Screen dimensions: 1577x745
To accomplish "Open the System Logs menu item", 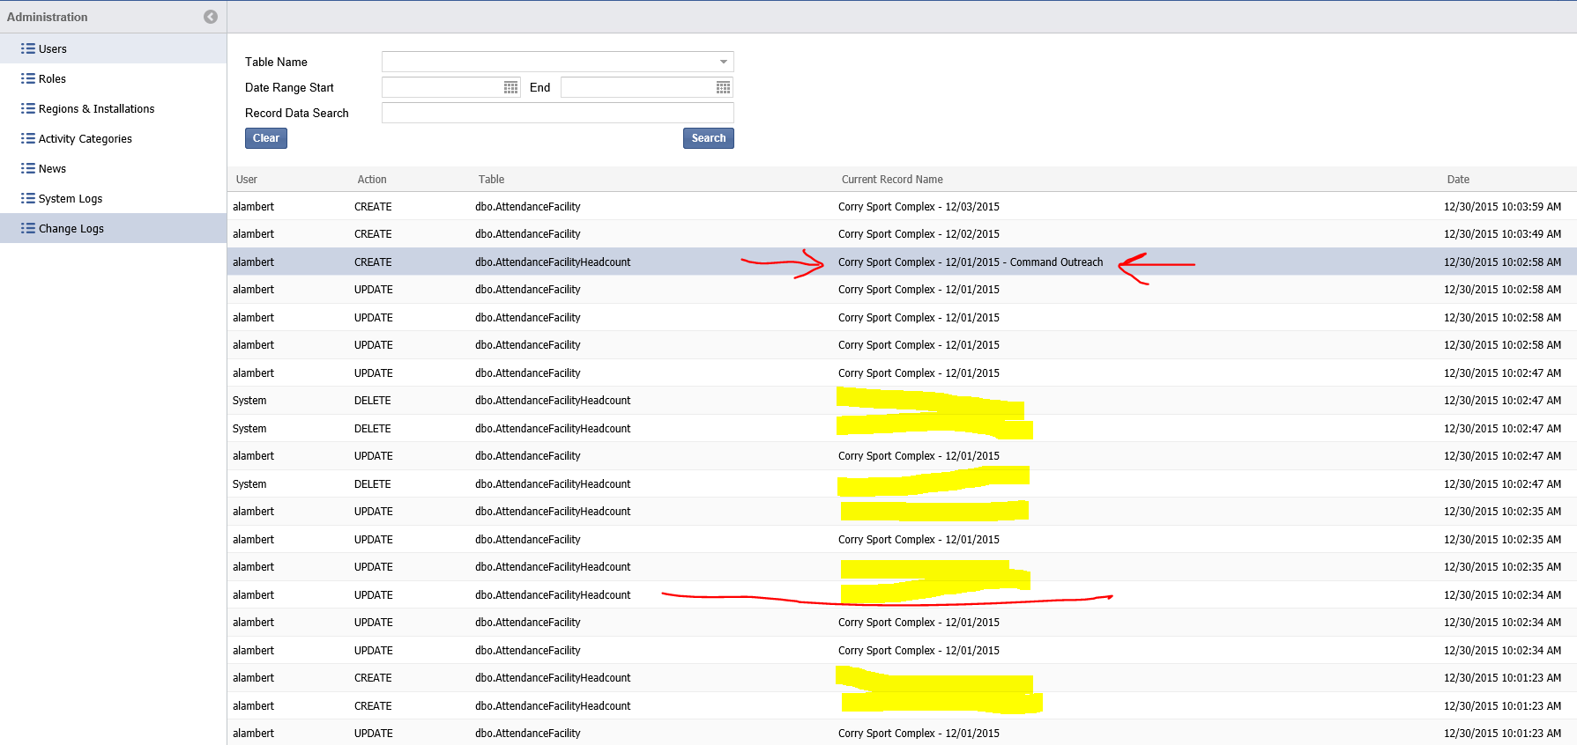I will tap(70, 199).
